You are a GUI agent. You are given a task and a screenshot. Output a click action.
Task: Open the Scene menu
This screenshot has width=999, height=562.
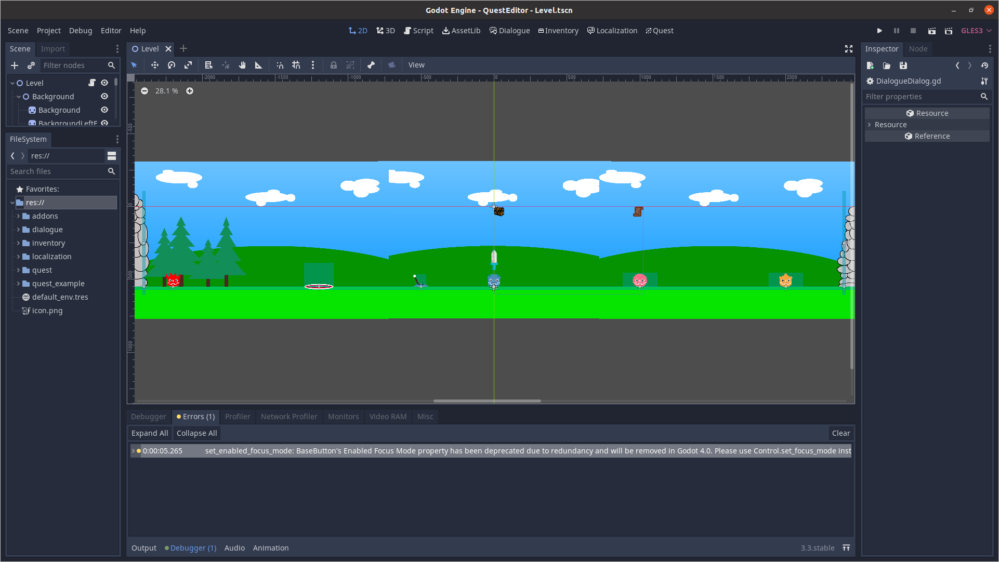pyautogui.click(x=19, y=30)
